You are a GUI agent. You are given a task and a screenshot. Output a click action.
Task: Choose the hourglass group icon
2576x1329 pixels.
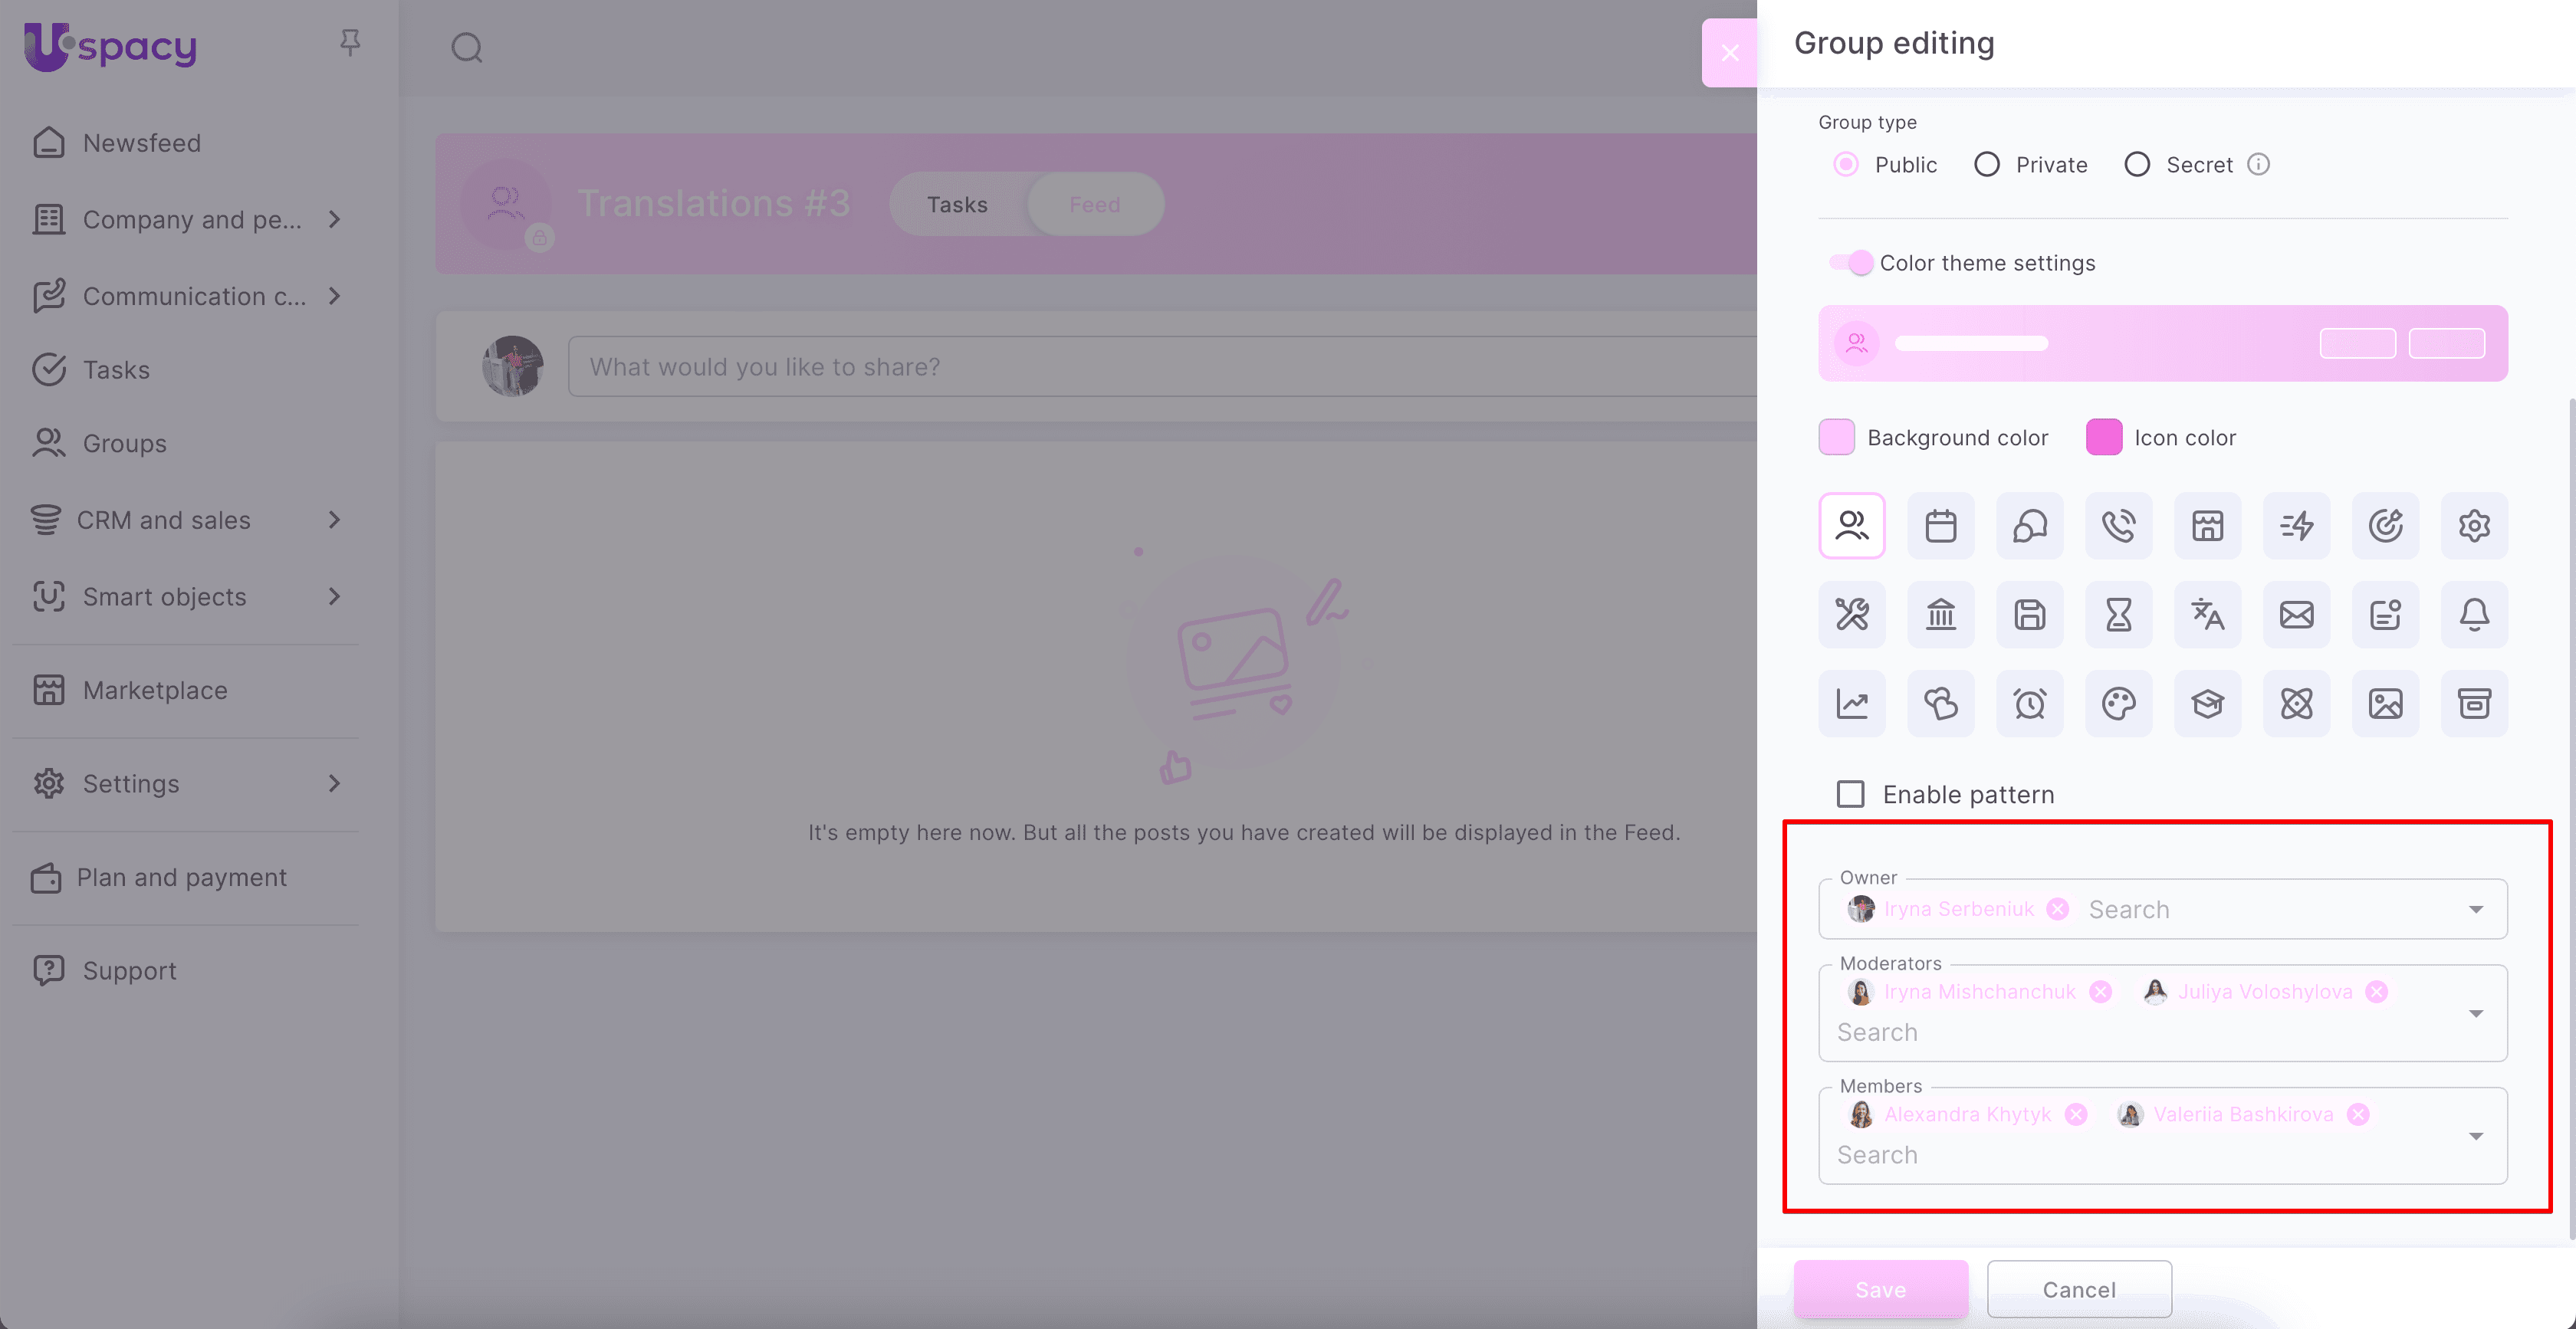point(2118,615)
